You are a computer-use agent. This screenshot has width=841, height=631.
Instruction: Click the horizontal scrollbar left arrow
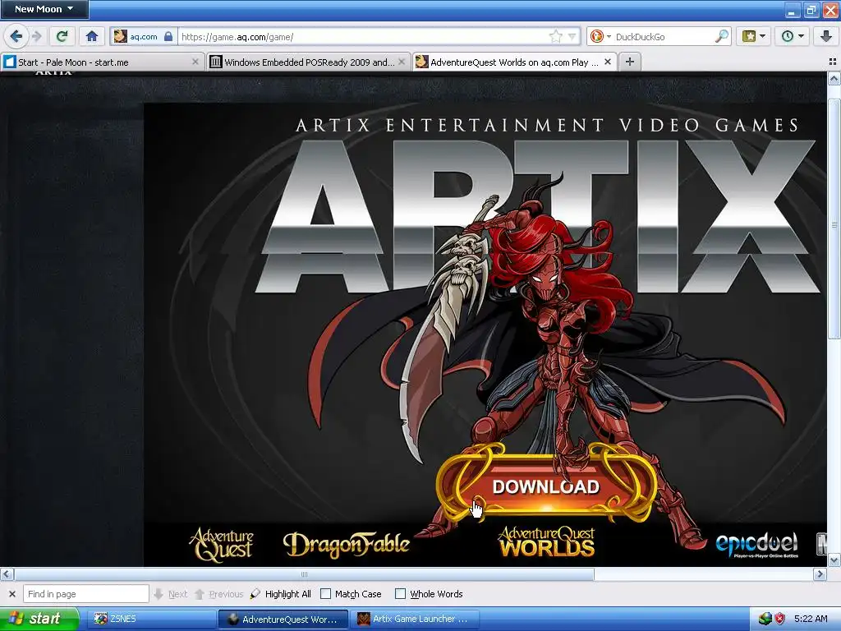click(7, 574)
